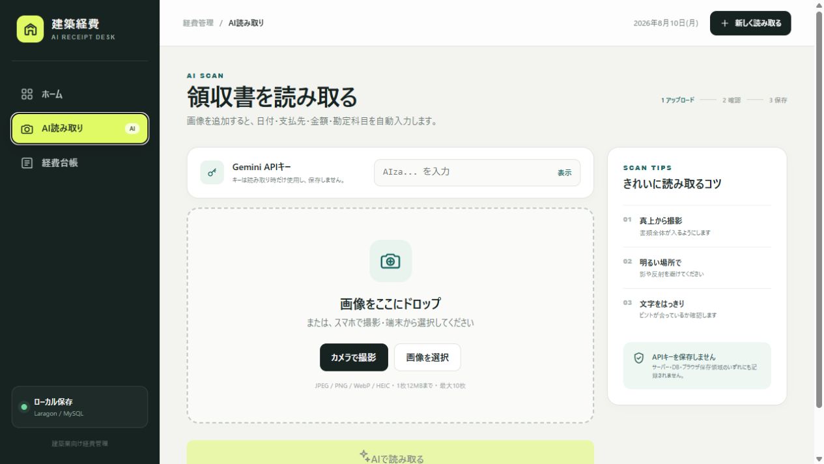Click the key icon next to Gemini APIキー
The width and height of the screenshot is (824, 464).
tap(212, 173)
